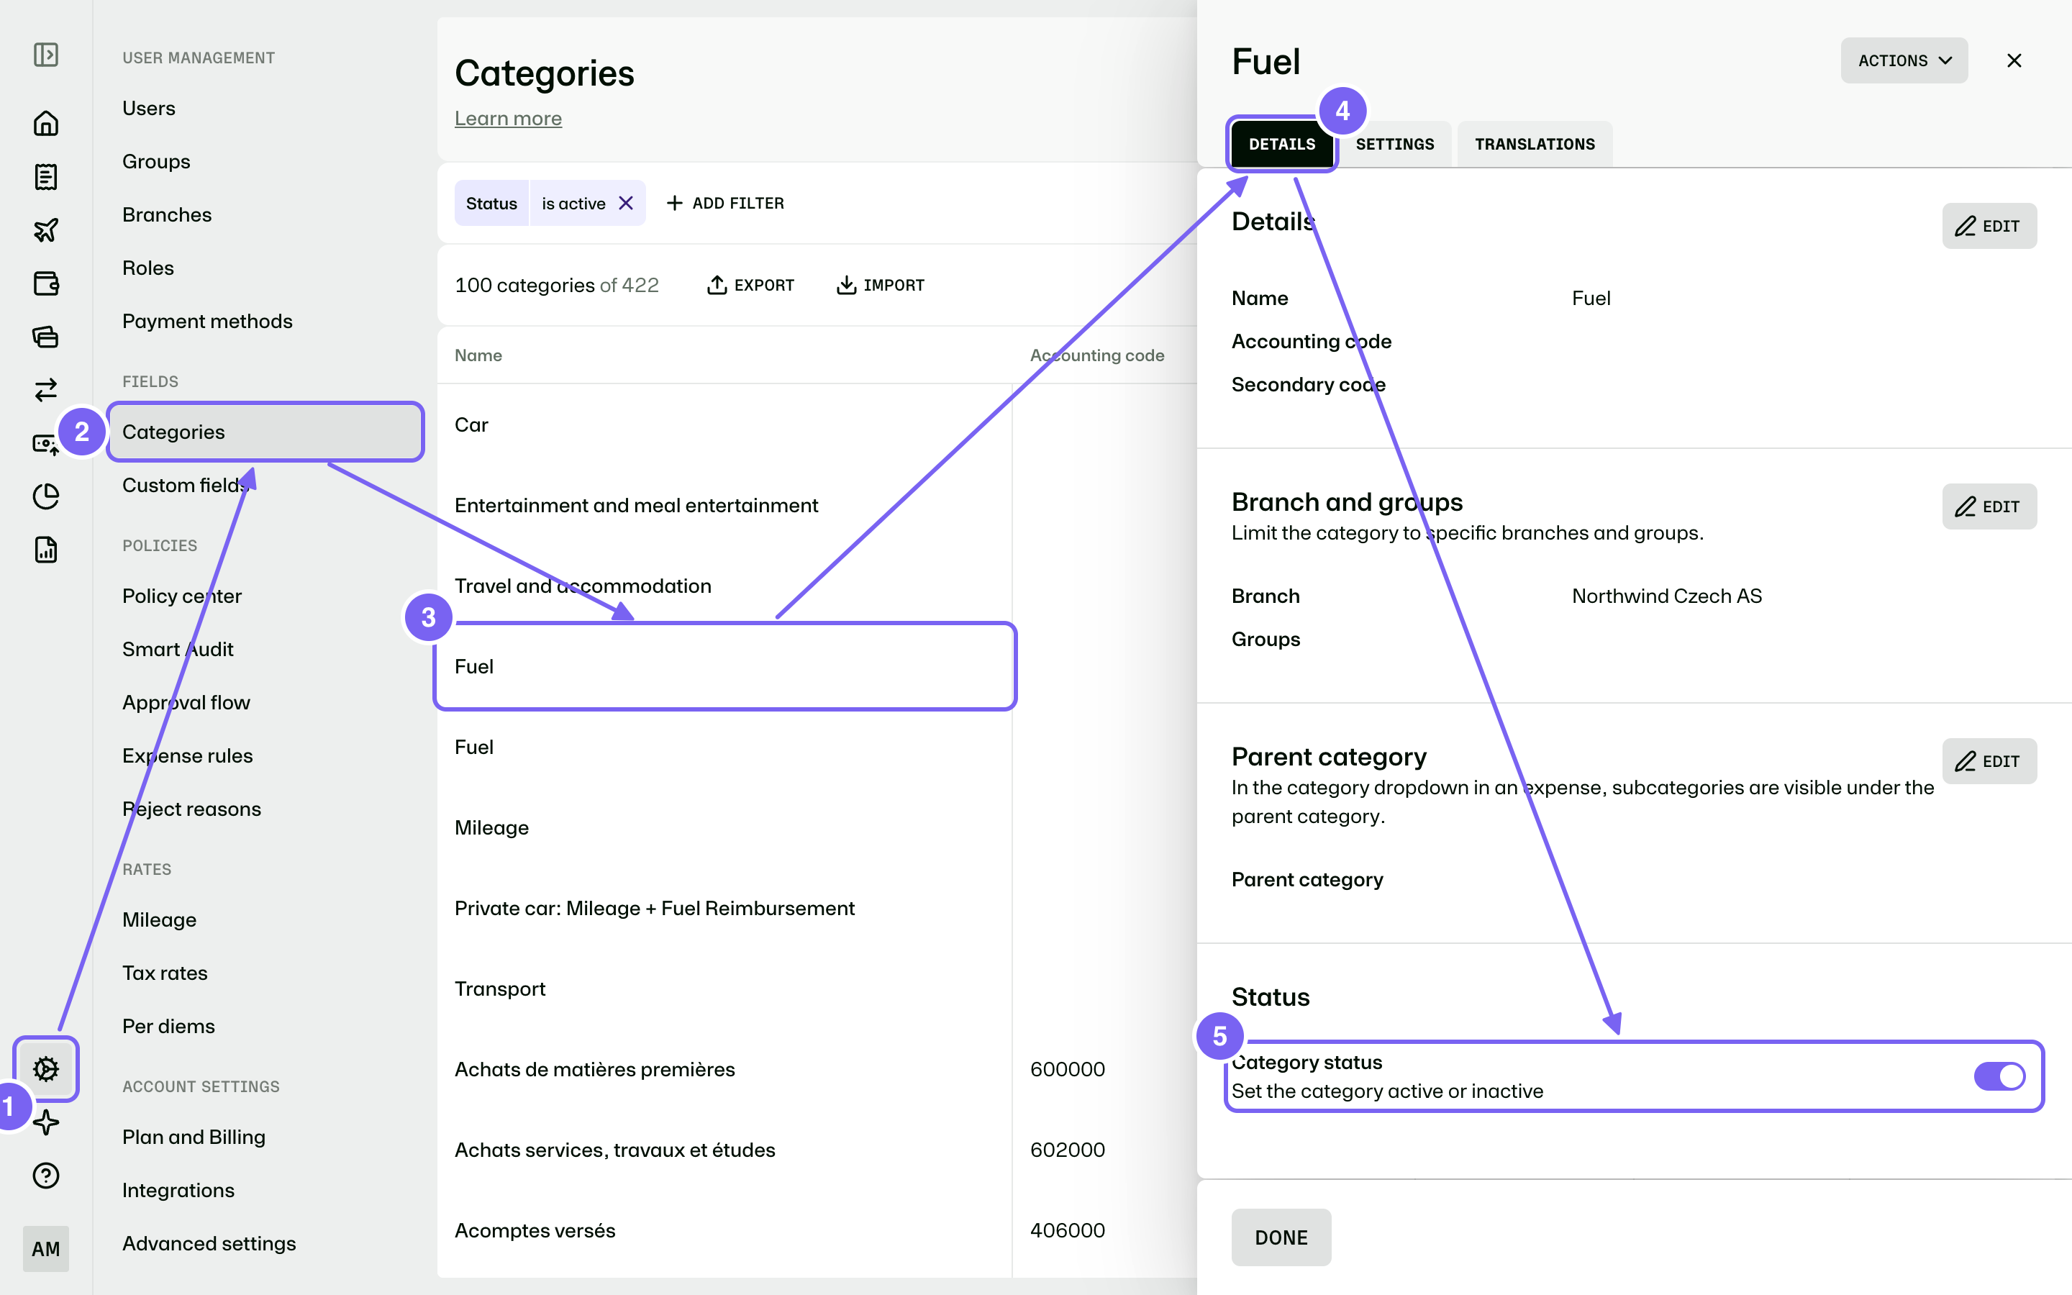Image resolution: width=2072 pixels, height=1295 pixels.
Task: Switch to the Settings tab
Action: [1395, 144]
